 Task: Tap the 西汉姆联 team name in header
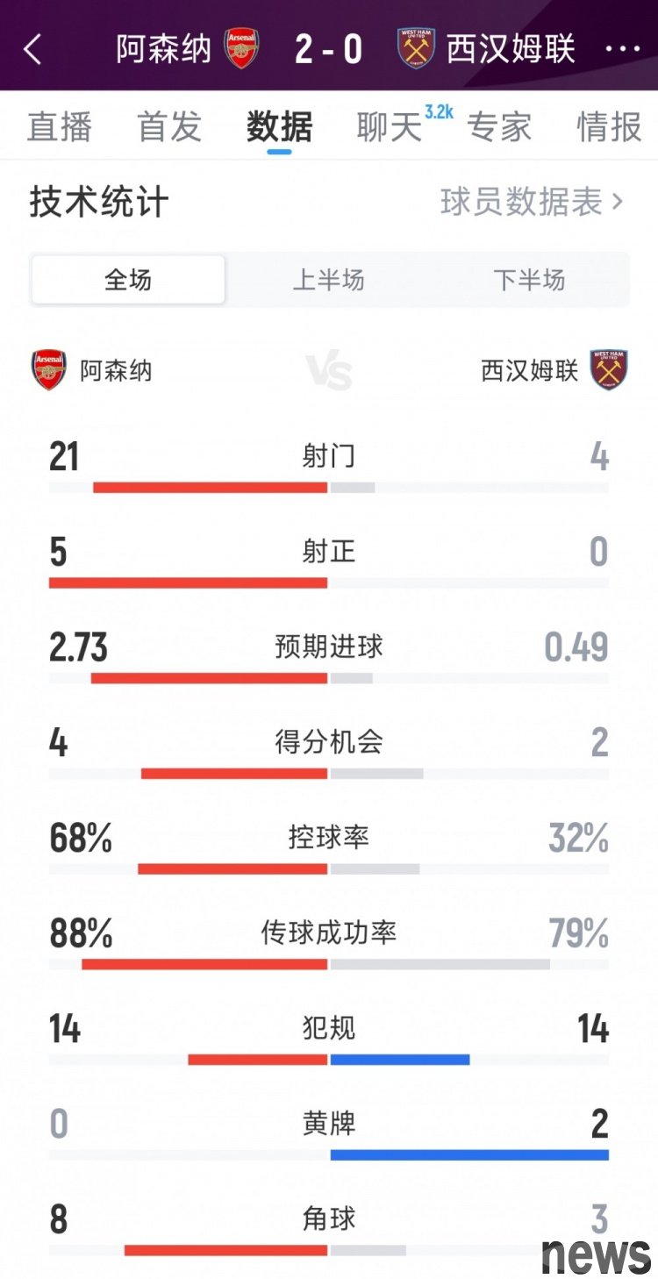(511, 49)
